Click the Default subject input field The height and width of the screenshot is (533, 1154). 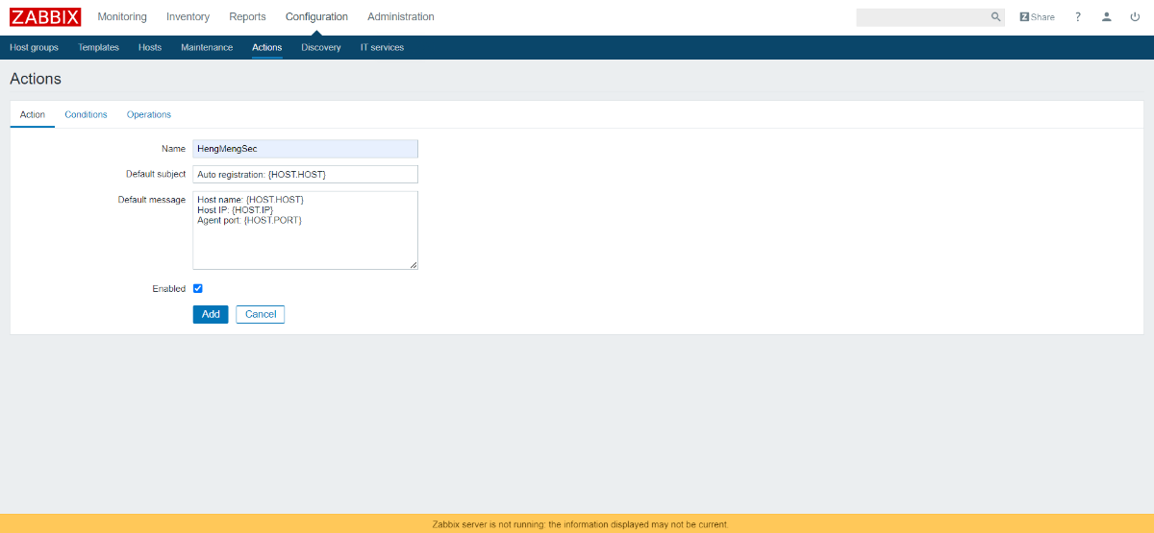[x=306, y=174]
